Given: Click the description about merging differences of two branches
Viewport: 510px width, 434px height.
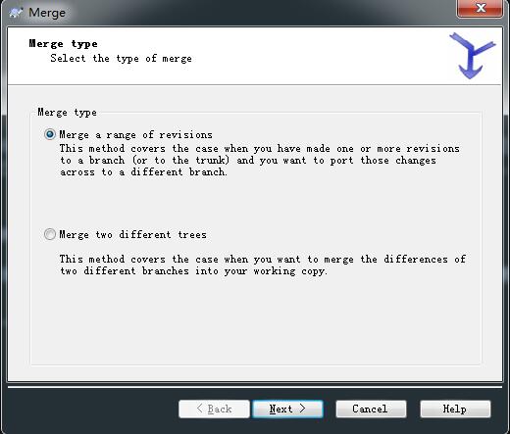Looking at the screenshot, I should pyautogui.click(x=263, y=265).
